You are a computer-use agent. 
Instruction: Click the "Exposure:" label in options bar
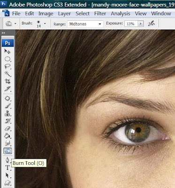114,23
